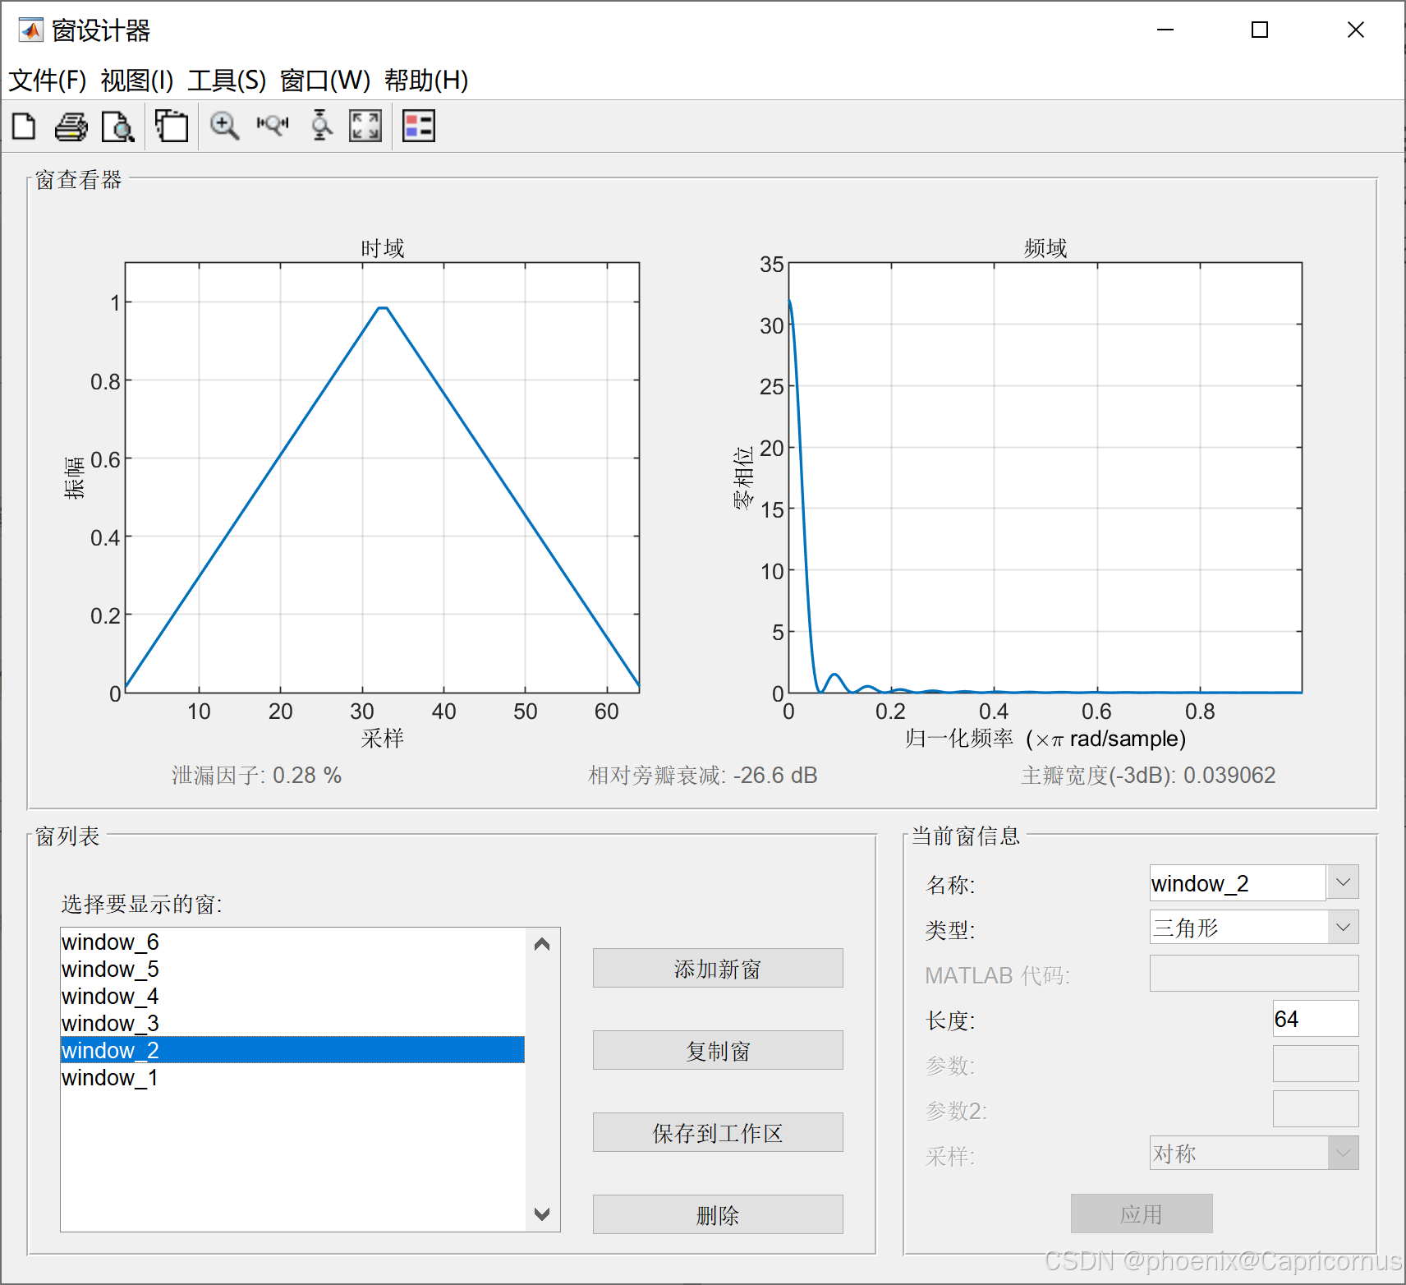Click the 长度 input field showing 64

[x=1316, y=1019]
